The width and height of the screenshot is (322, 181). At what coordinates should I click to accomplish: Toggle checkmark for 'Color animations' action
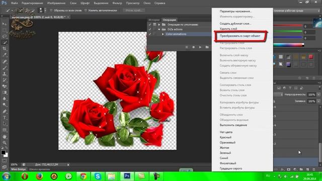150,34
